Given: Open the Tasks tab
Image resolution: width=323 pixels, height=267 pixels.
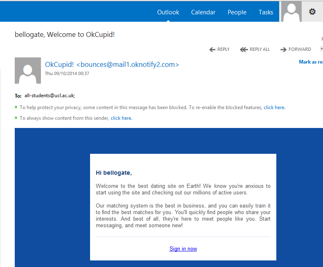Looking at the screenshot, I should (x=266, y=12).
